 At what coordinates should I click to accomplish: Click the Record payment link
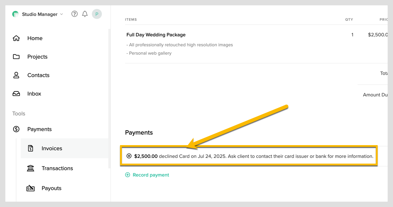tap(151, 175)
